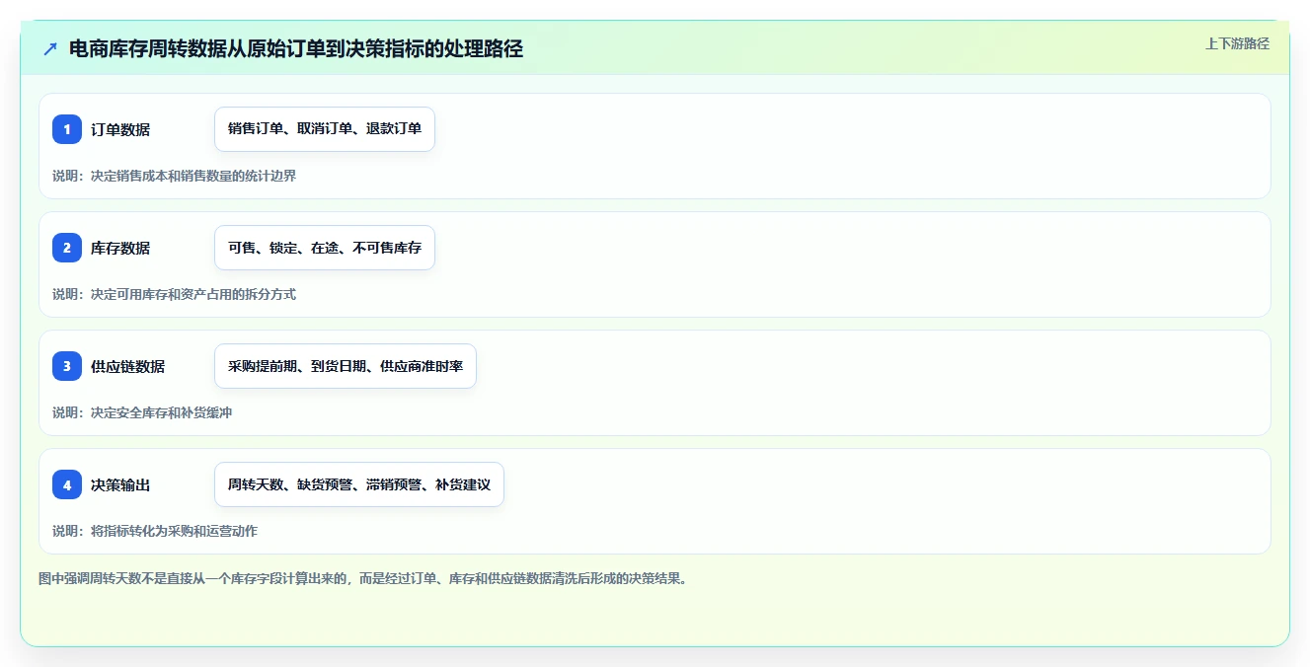
Task: Select step number badge 4
Action: point(67,484)
